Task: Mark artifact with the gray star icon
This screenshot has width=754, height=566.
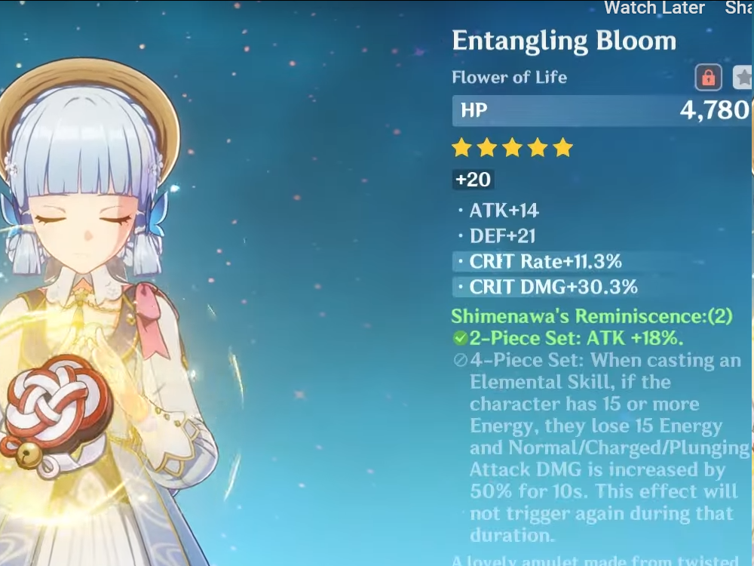Action: click(x=743, y=77)
